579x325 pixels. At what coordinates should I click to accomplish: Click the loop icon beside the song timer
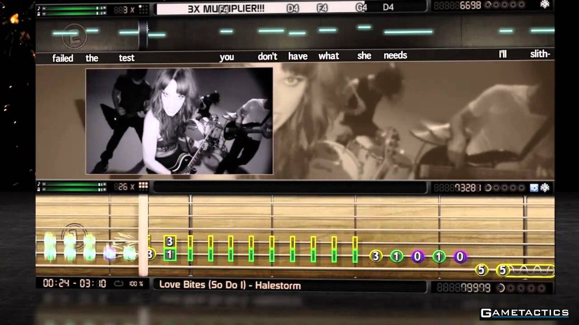[119, 283]
